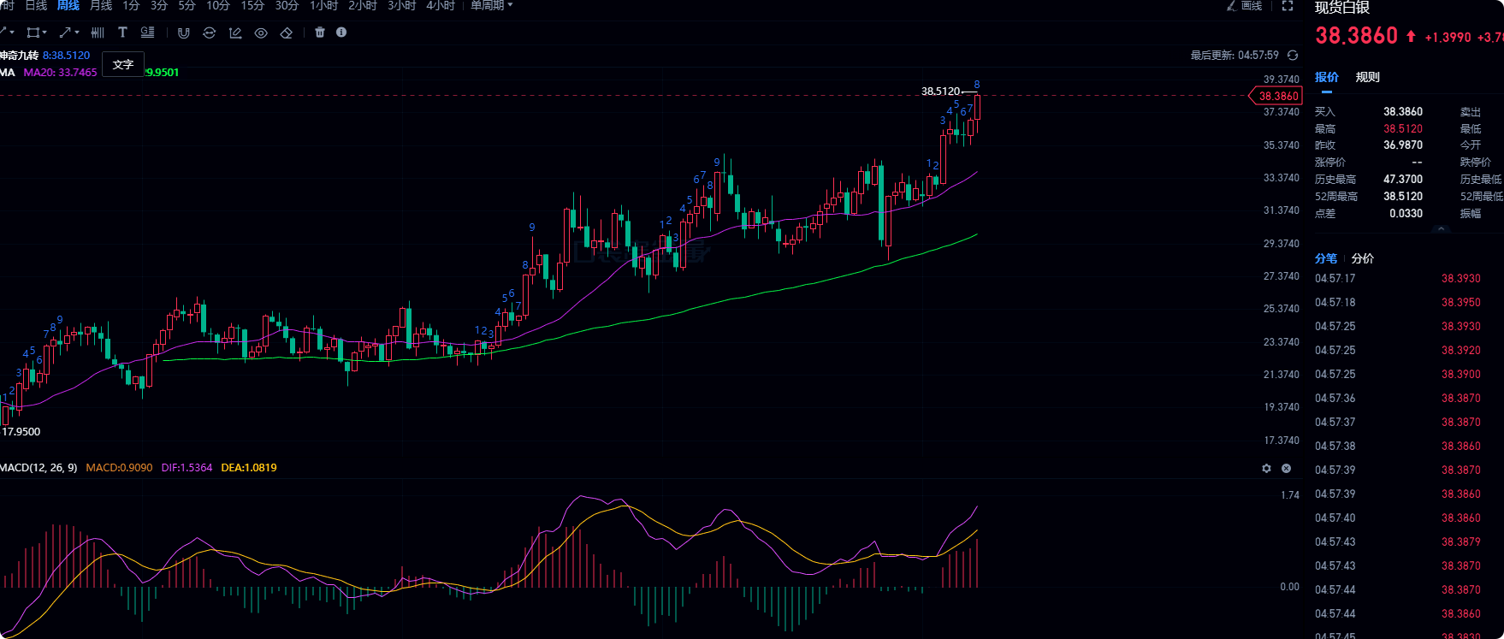Switch to 分价 price distribution
The image size is (1504, 639).
click(1363, 258)
